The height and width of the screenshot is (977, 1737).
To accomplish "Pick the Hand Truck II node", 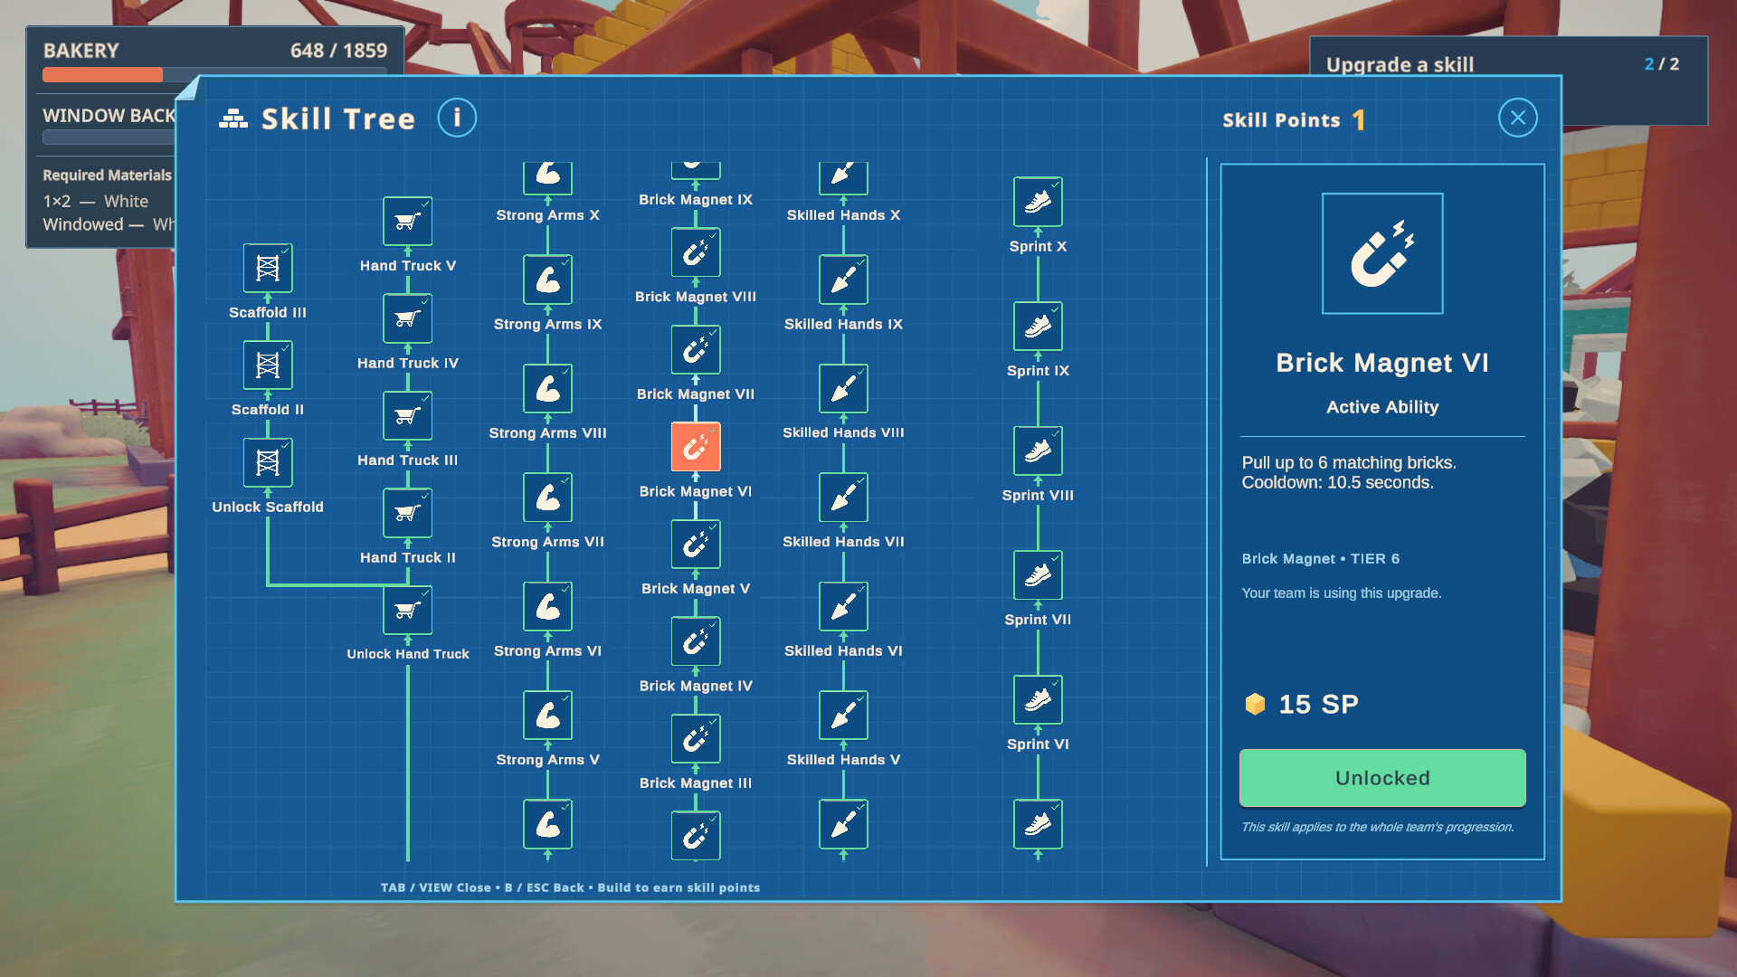I will (x=407, y=513).
